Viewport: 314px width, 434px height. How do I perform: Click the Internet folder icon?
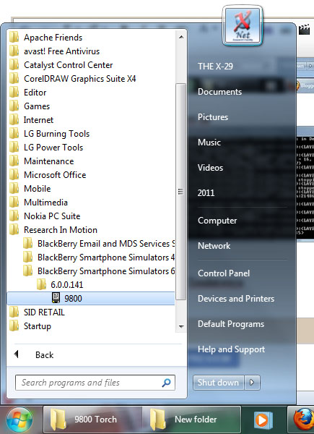click(x=14, y=119)
